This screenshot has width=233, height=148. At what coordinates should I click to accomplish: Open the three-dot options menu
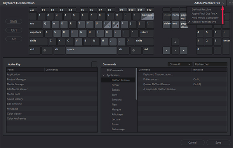[230, 3]
